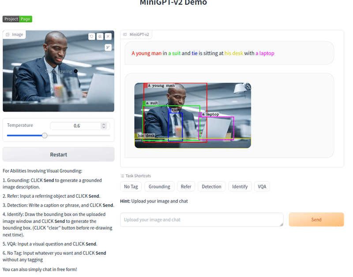Open the grounded result image with bounding boxes
Viewport: 353px width, 277px height.
[x=193, y=115]
